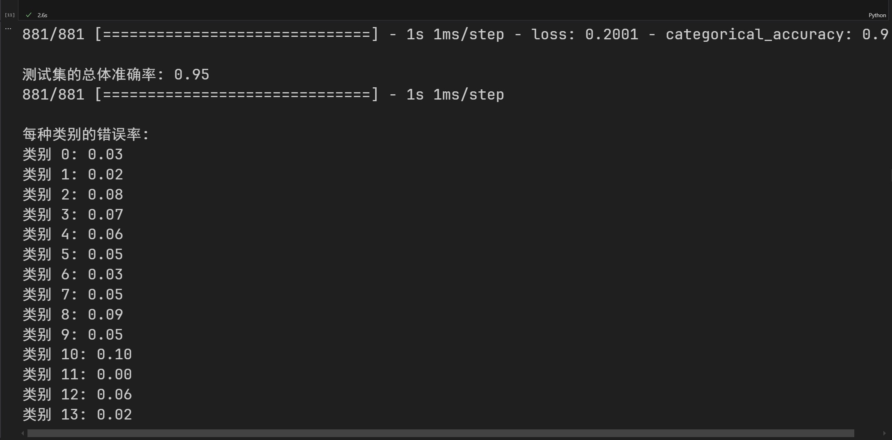
Task: Click the 类别 11: 0.00 line
Action: [77, 374]
